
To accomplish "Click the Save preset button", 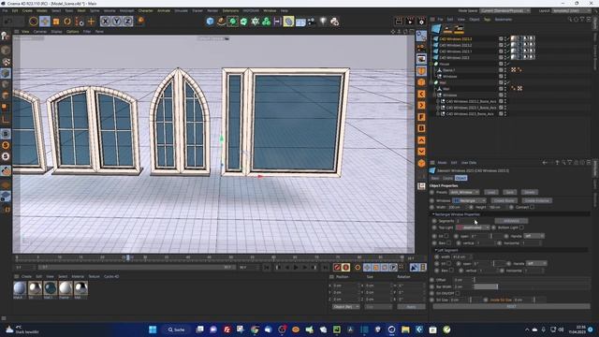I will point(509,192).
